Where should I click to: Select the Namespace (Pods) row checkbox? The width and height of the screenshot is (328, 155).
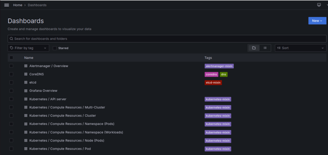point(11,124)
